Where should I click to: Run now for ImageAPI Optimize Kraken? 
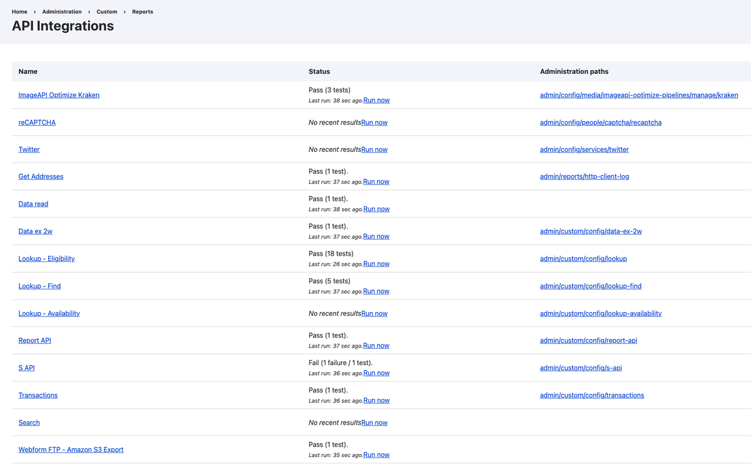click(376, 100)
